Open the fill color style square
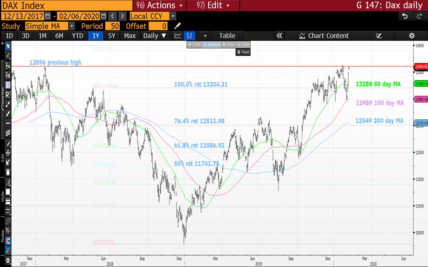Viewport: 428px width, 267px height. pos(8,192)
